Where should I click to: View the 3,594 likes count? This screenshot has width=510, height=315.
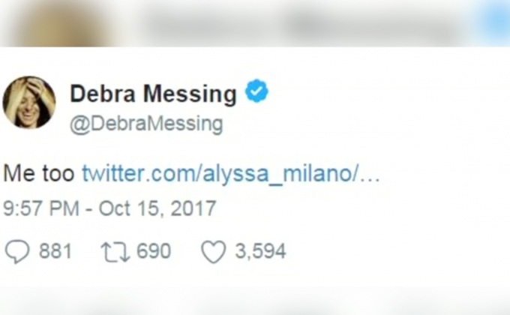pyautogui.click(x=261, y=251)
